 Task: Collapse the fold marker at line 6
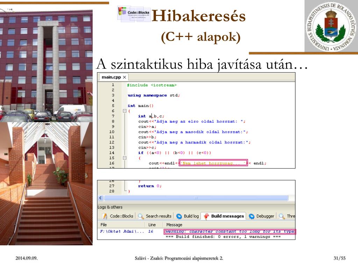[x=125, y=111]
